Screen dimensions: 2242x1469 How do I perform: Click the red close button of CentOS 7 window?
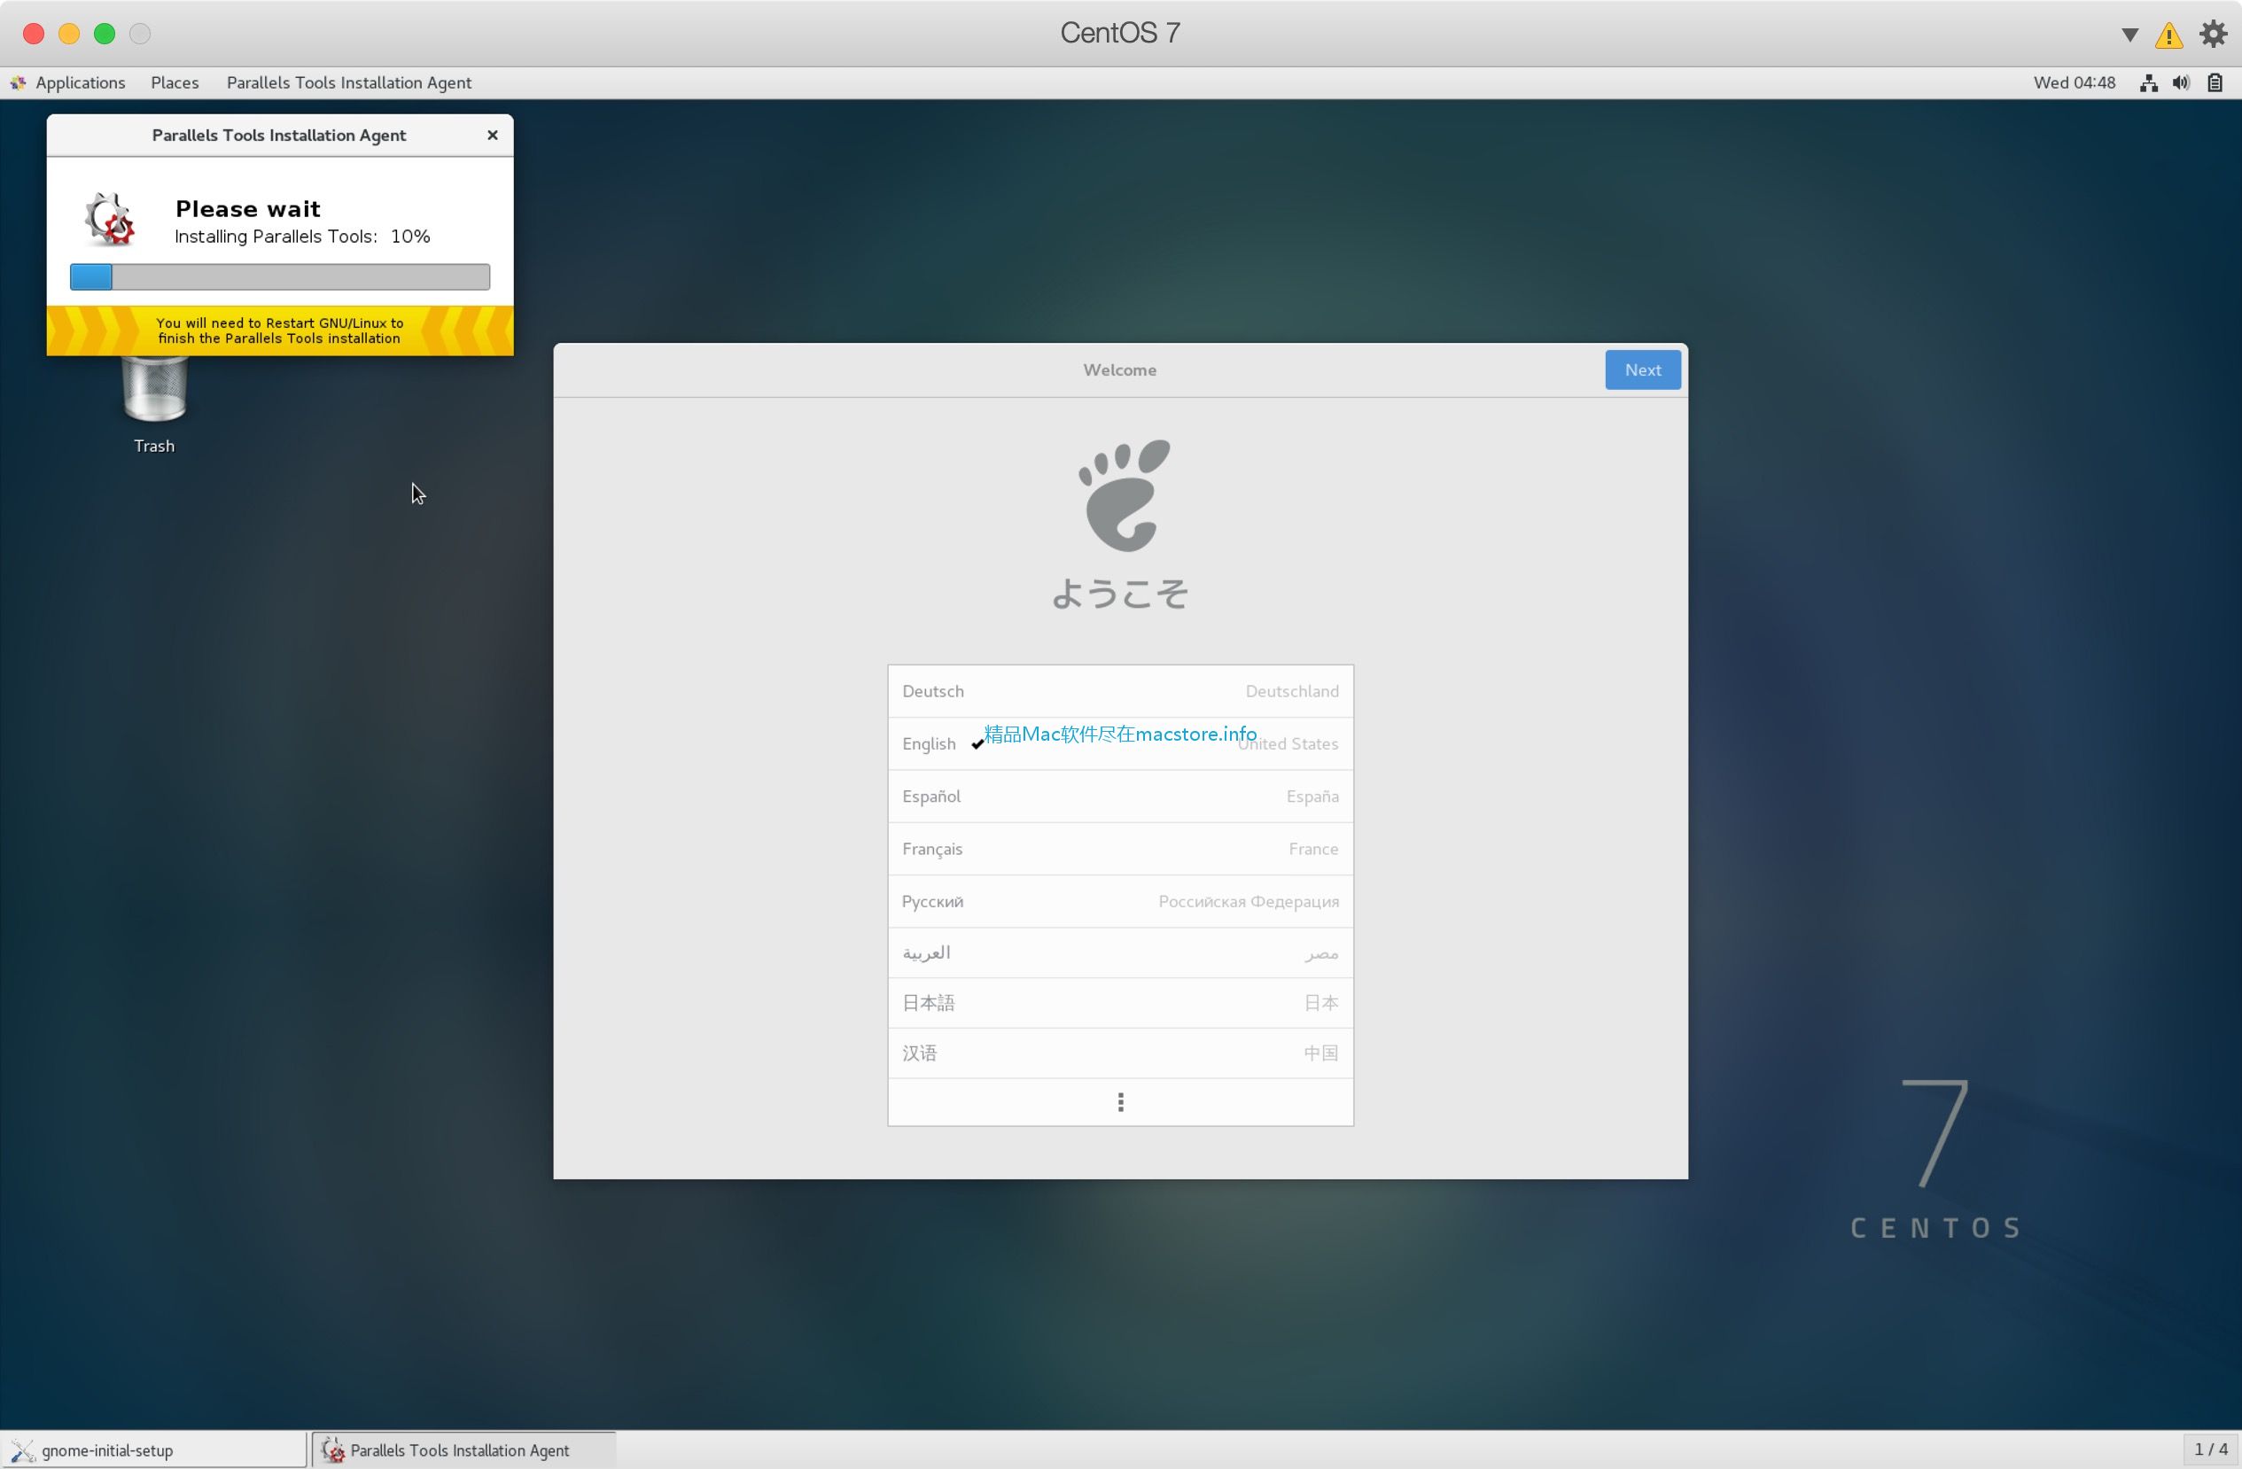[34, 34]
